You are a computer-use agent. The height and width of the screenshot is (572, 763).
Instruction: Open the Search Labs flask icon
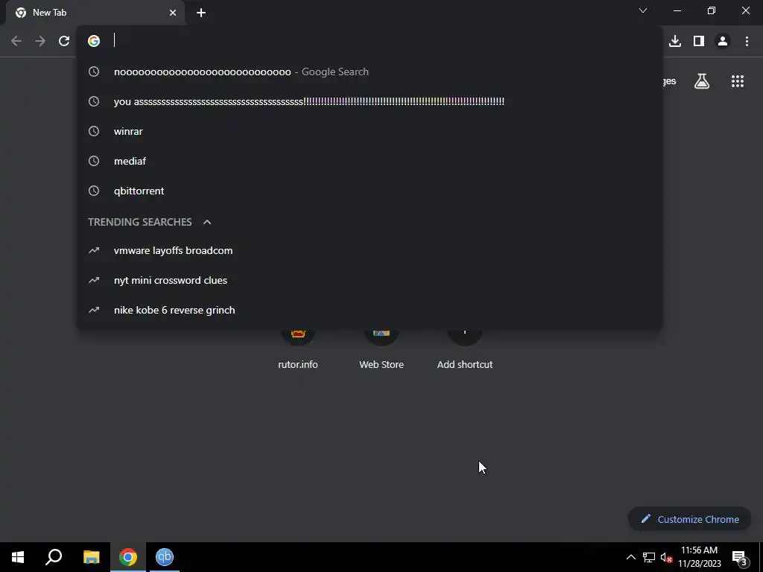[x=702, y=81]
